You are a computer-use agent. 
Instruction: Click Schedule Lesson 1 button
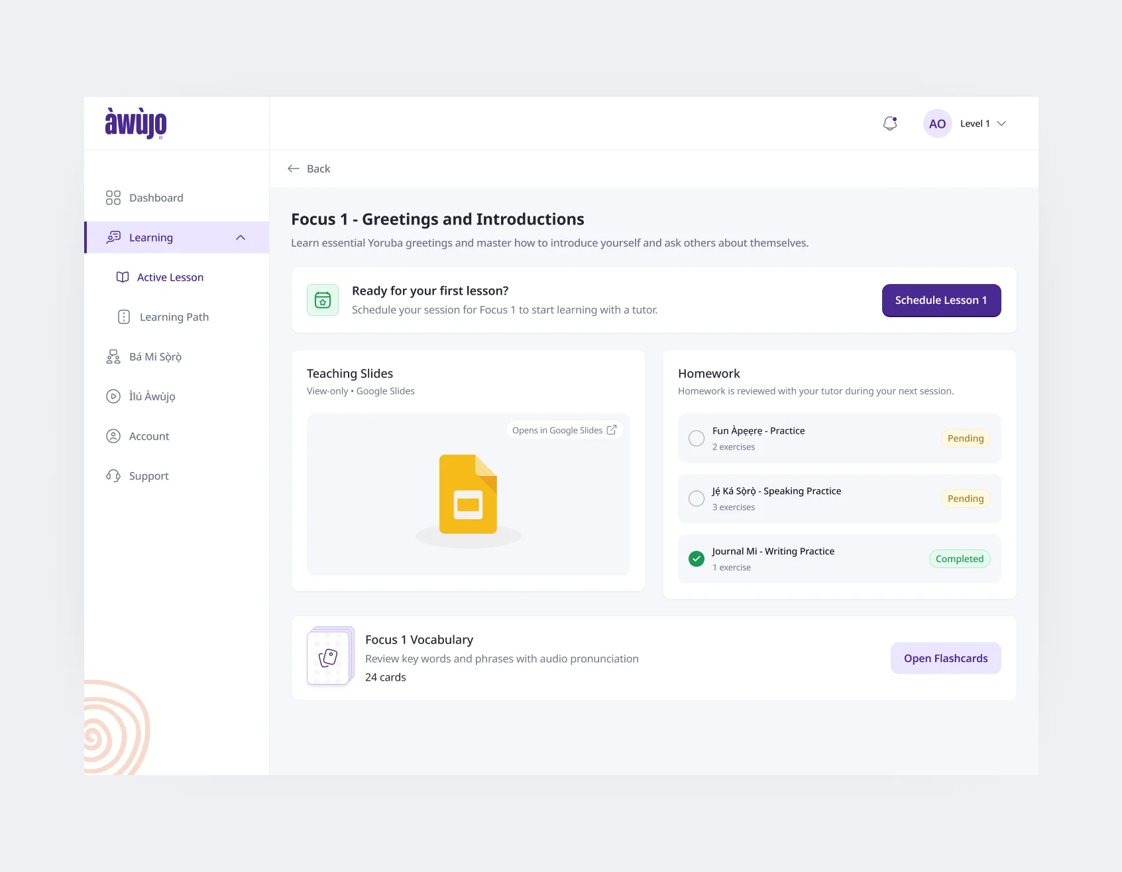click(941, 301)
